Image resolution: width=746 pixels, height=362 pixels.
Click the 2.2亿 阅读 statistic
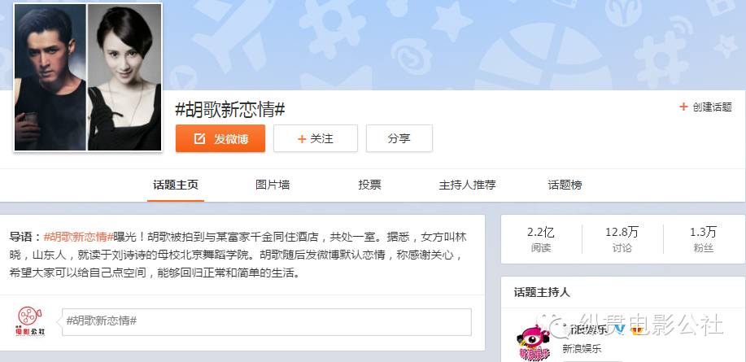tap(541, 239)
